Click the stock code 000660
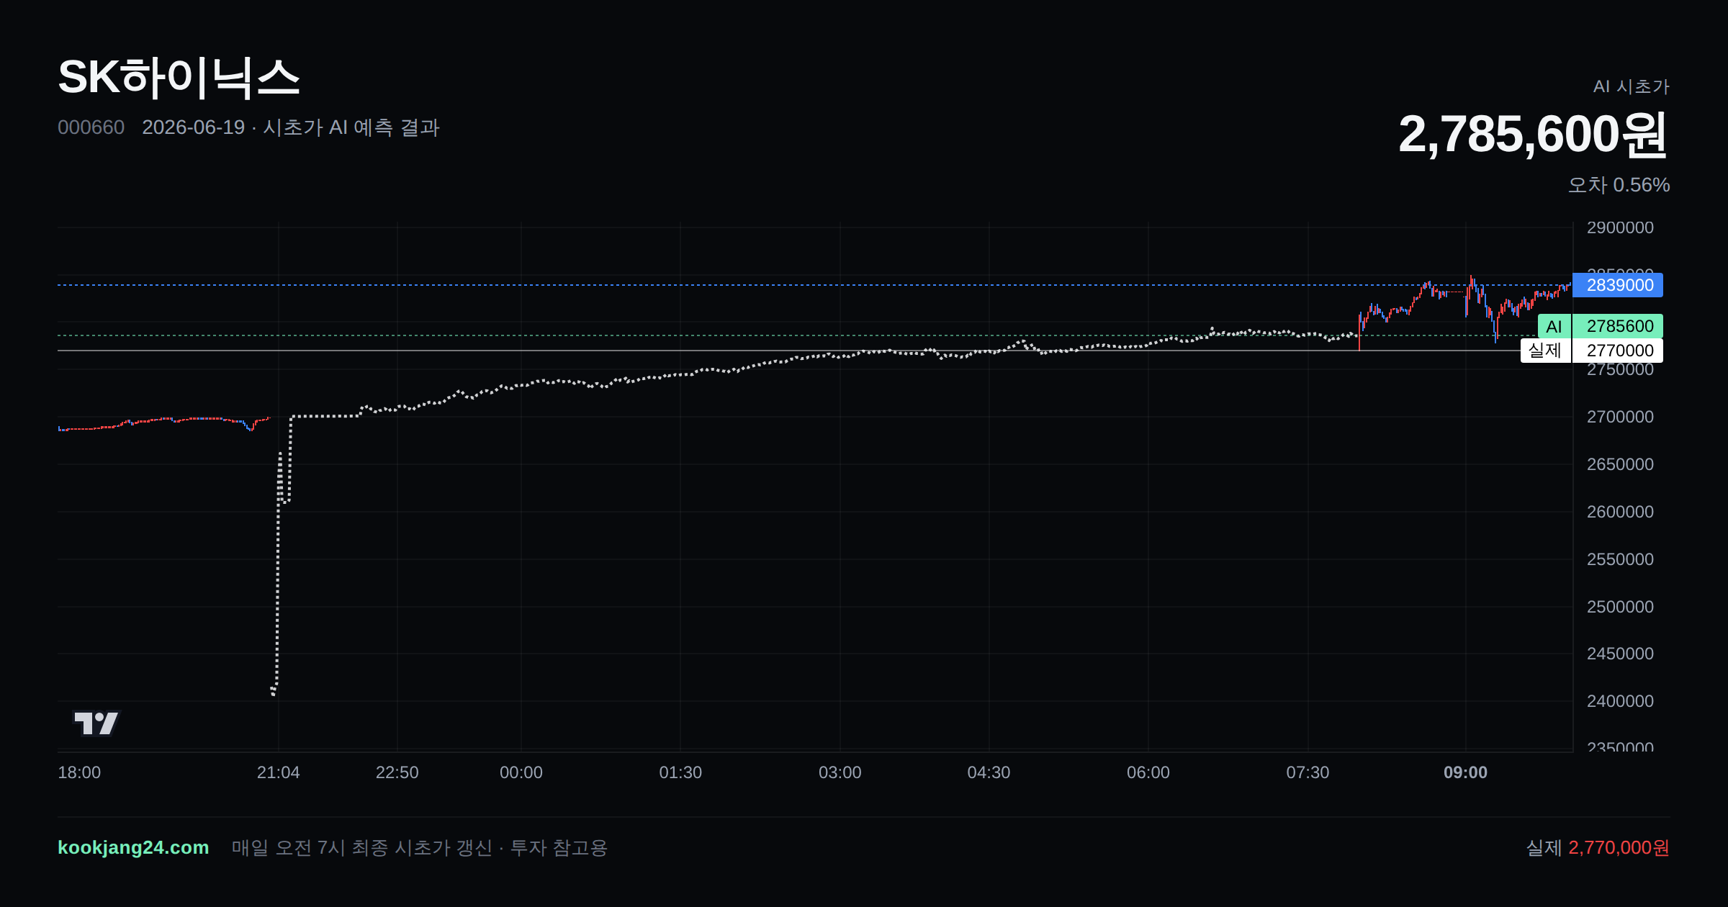 click(91, 127)
